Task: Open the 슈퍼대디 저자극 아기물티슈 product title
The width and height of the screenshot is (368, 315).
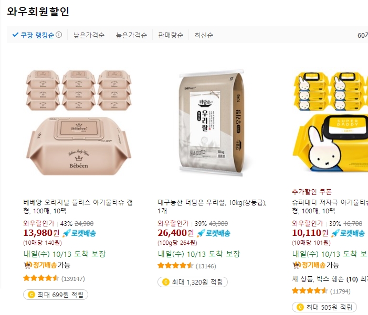Action: click(x=330, y=207)
